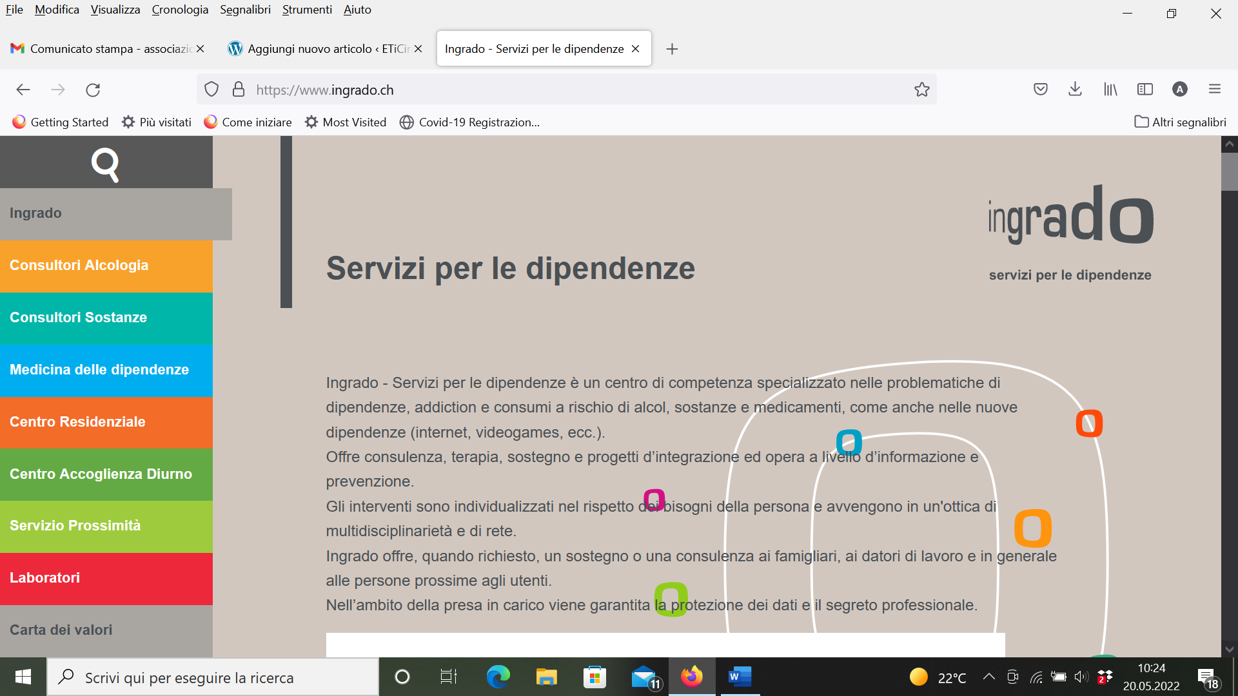Screen dimensions: 1238x696
Task: Close the Comunicato stampa Gmail tab
Action: tap(200, 49)
